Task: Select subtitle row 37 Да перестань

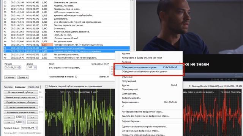Action: coord(67,19)
